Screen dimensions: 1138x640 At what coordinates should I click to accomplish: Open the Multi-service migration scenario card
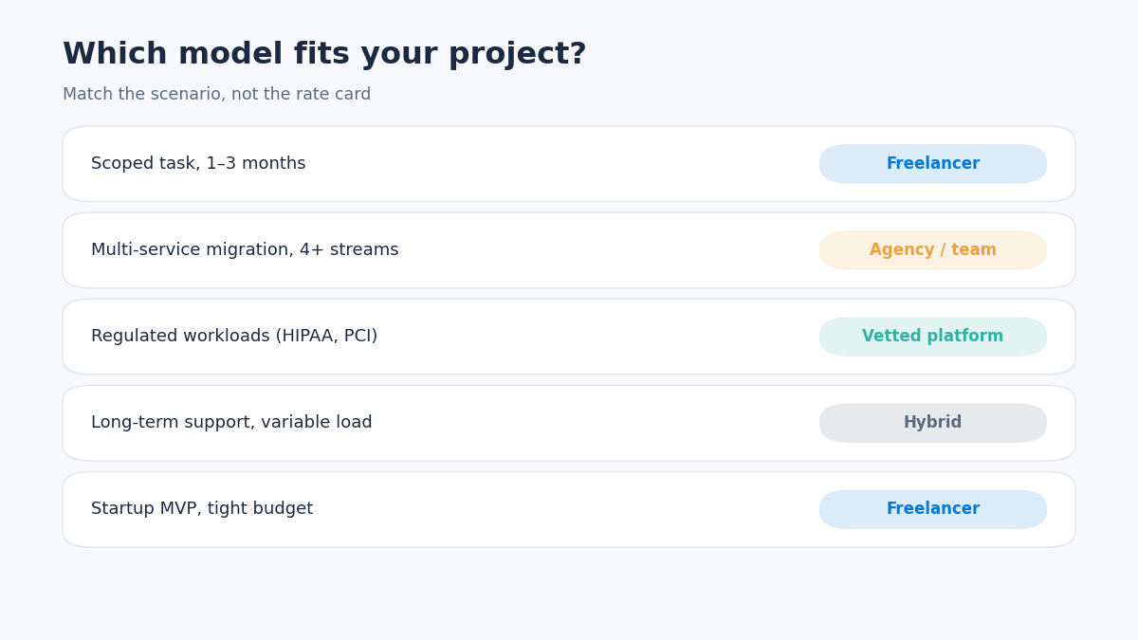pos(569,250)
